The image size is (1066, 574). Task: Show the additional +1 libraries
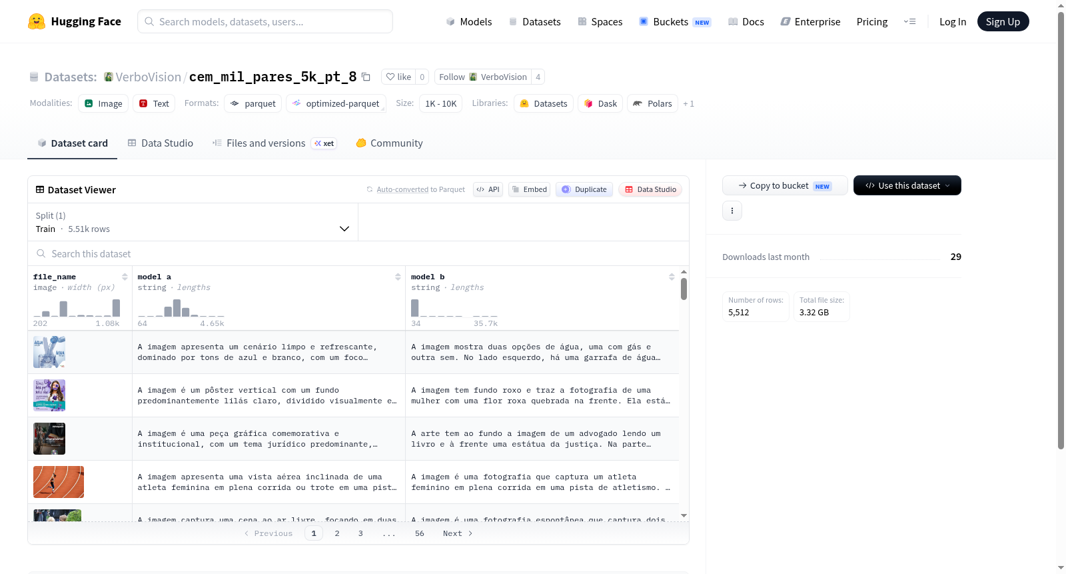point(689,103)
